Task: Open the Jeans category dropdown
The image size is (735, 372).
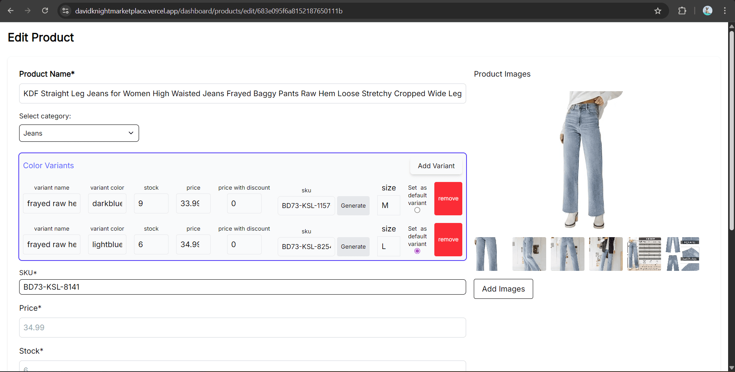Action: coord(79,133)
